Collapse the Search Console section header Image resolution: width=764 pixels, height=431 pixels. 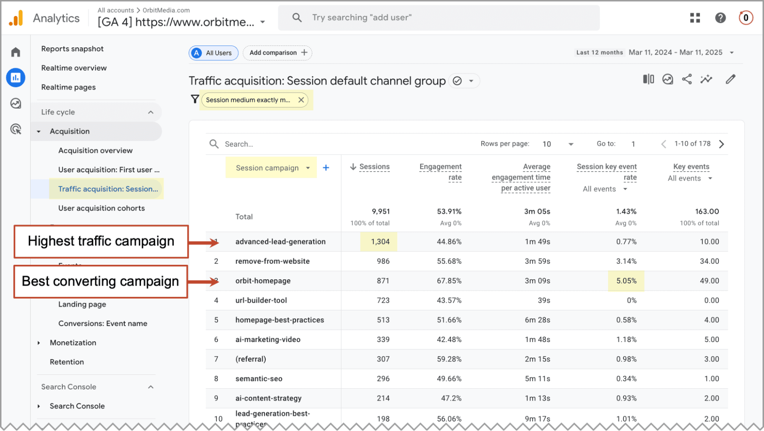click(x=151, y=387)
